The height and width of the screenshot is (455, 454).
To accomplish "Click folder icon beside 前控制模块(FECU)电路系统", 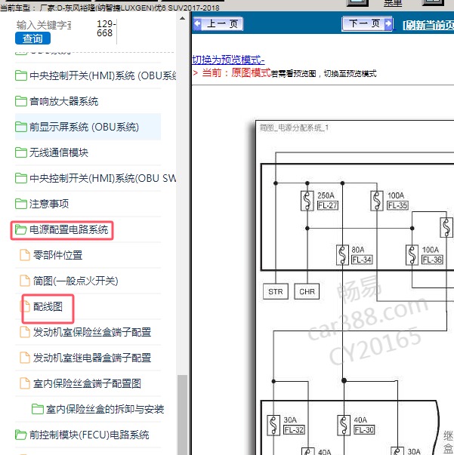I will point(21,435).
